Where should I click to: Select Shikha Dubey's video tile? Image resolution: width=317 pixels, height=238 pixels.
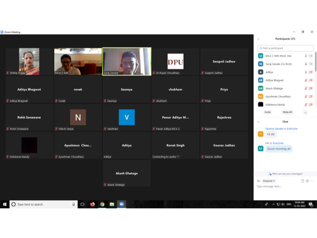pos(29,61)
